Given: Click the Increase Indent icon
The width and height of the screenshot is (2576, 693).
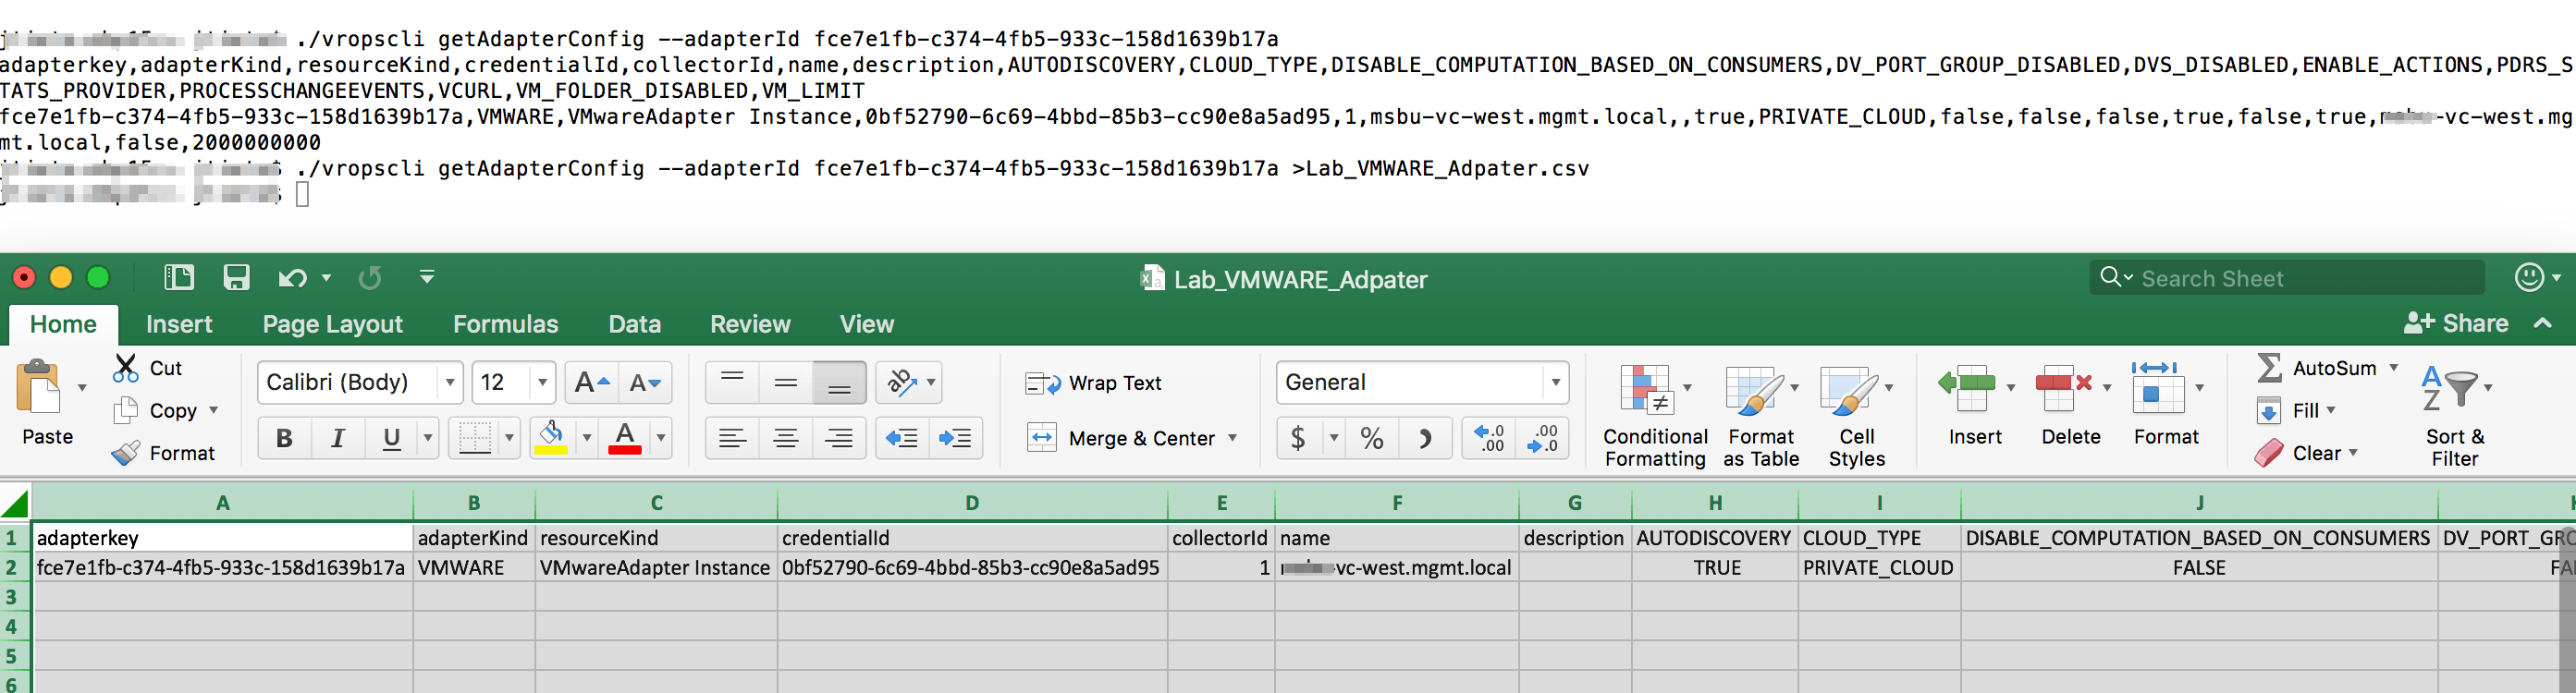Looking at the screenshot, I should coord(955,438).
